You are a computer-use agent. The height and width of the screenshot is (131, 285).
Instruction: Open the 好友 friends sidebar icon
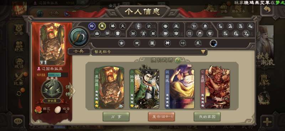[x=19, y=46]
